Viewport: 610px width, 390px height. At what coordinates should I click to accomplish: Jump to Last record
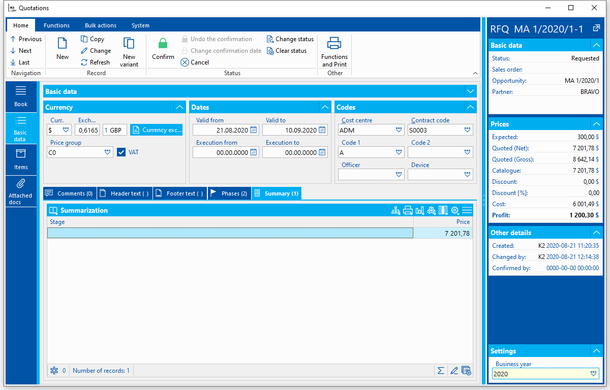20,62
